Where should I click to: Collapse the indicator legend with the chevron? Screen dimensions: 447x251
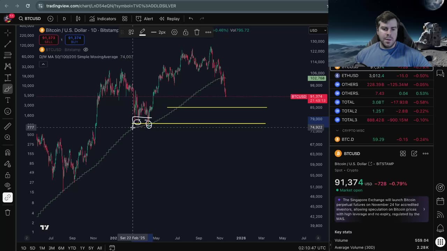coord(43,64)
